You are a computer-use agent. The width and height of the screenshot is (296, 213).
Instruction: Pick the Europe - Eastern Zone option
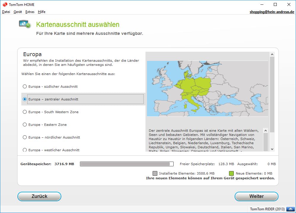25,125
